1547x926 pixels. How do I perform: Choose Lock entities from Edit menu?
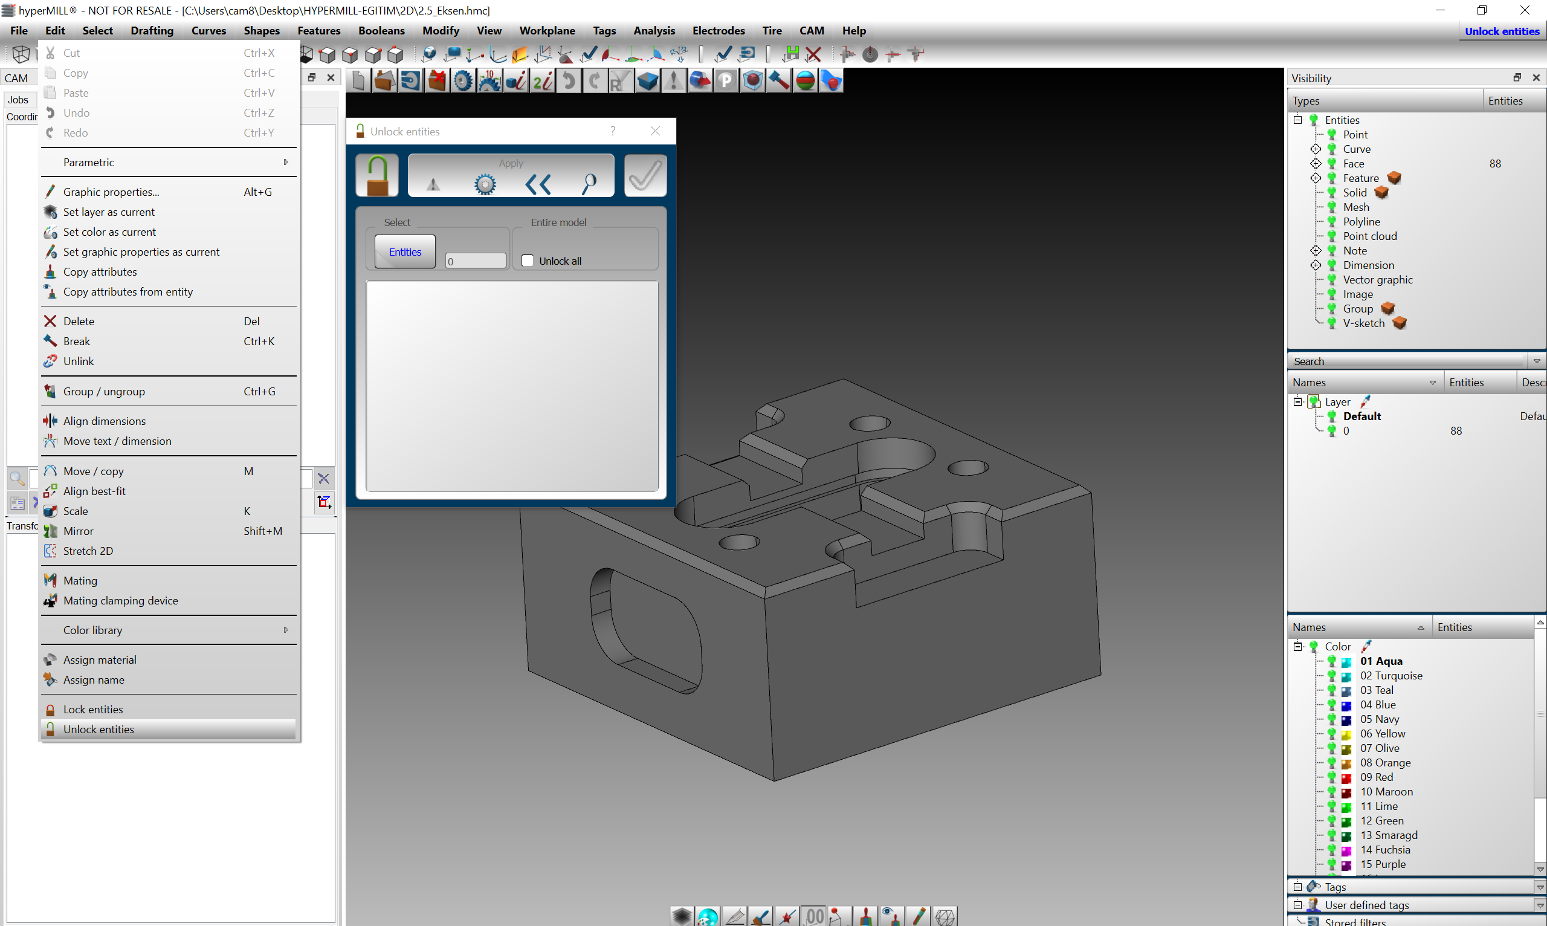(x=94, y=710)
